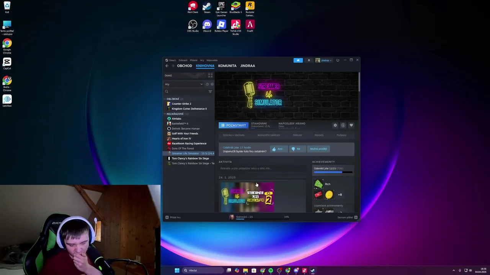Open Riot Client desktop shortcut
This screenshot has width=490, height=275.
pos(193,8)
